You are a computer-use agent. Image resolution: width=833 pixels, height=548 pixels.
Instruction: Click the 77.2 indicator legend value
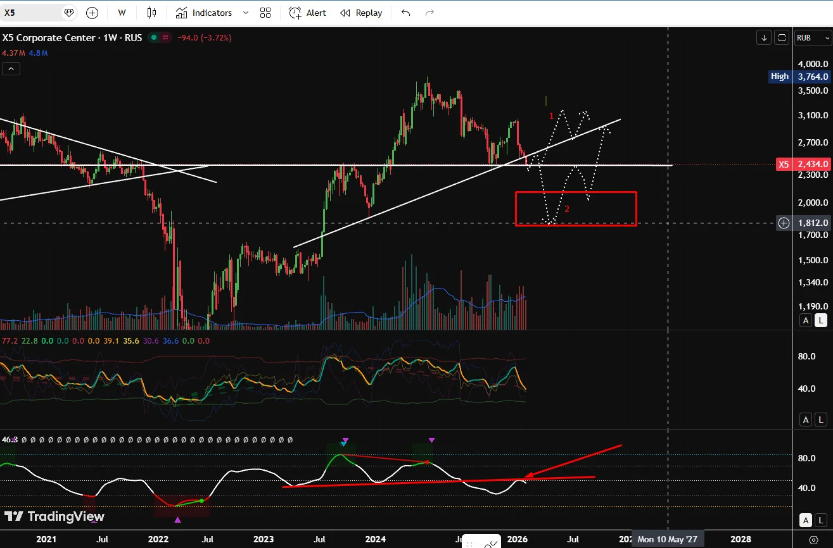point(10,340)
